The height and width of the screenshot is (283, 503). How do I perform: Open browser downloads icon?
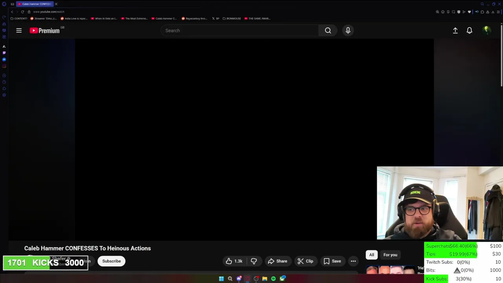point(493,12)
